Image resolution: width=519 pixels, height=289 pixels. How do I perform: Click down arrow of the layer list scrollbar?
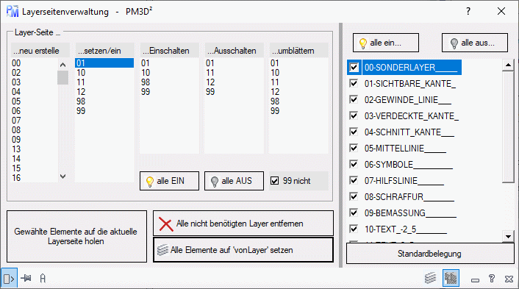[x=508, y=236]
